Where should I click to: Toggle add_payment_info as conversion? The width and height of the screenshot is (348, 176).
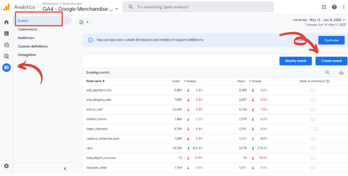click(x=314, y=90)
